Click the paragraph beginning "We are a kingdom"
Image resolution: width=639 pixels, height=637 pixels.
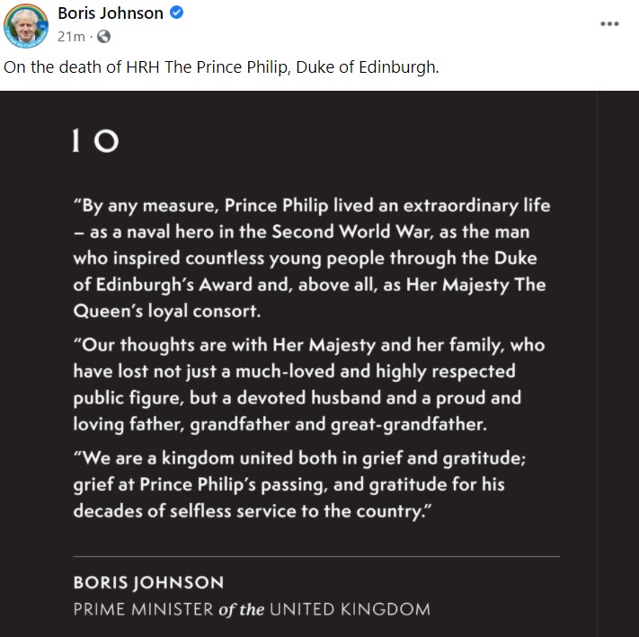click(299, 484)
